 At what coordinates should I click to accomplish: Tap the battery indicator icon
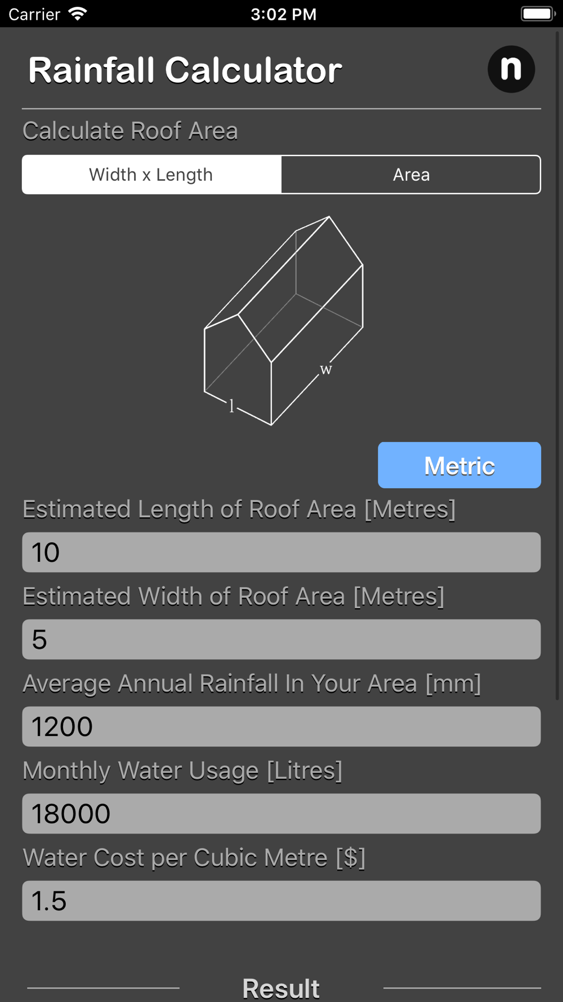(x=538, y=14)
